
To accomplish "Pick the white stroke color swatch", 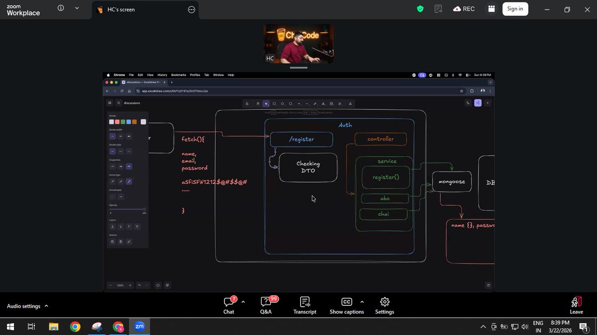I will (111, 122).
